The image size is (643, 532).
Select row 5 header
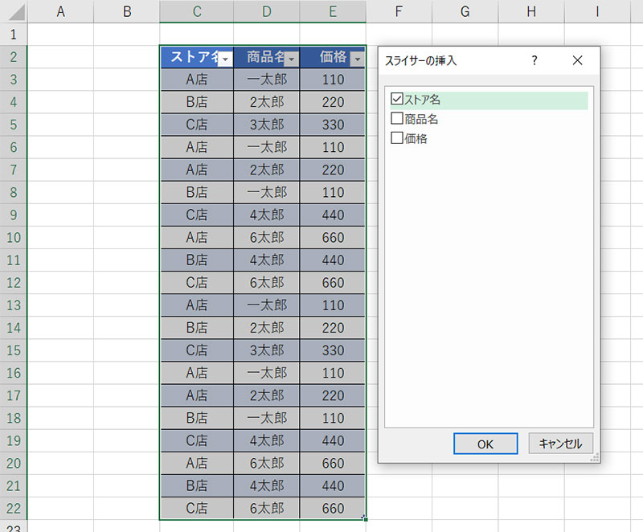click(14, 125)
